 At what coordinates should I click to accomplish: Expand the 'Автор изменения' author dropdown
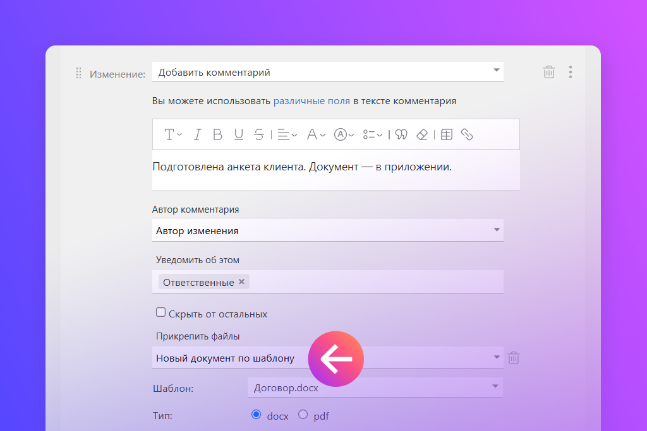[327, 231]
